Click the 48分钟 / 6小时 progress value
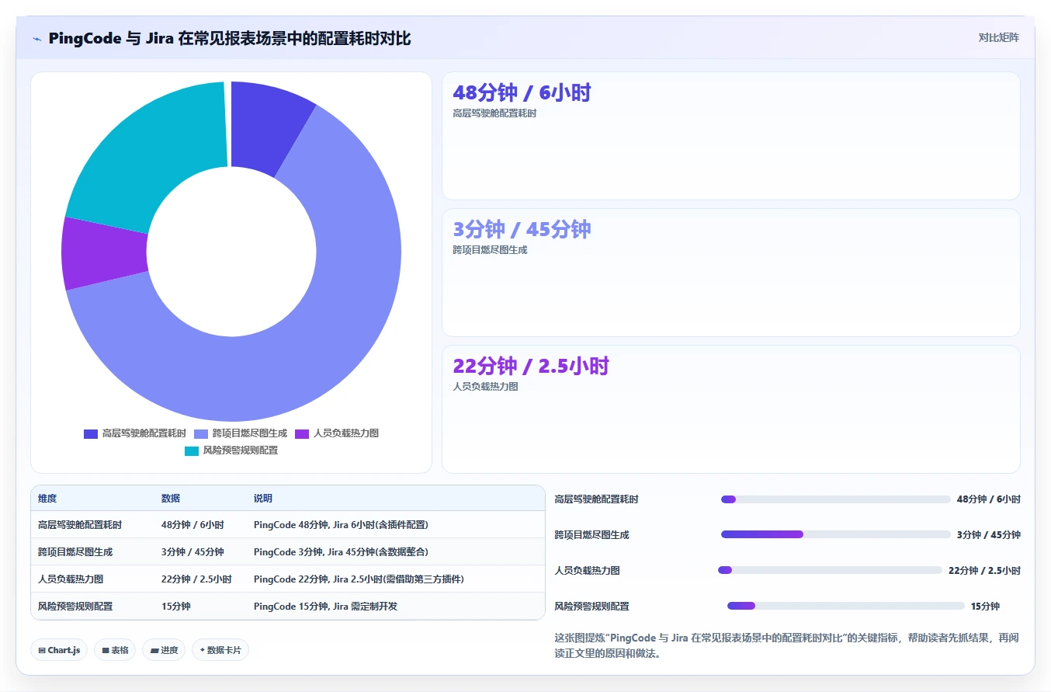 (x=989, y=499)
